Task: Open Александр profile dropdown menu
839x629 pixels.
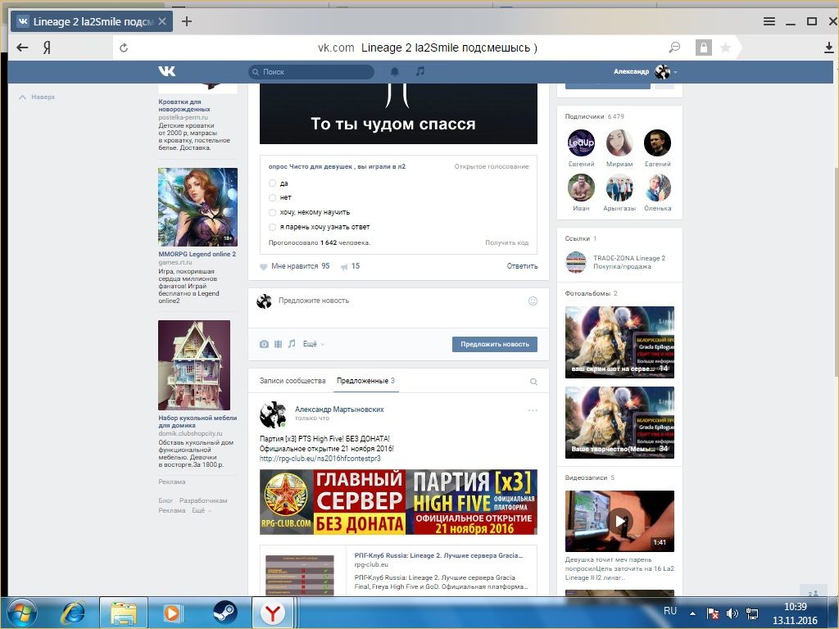Action: click(x=646, y=71)
